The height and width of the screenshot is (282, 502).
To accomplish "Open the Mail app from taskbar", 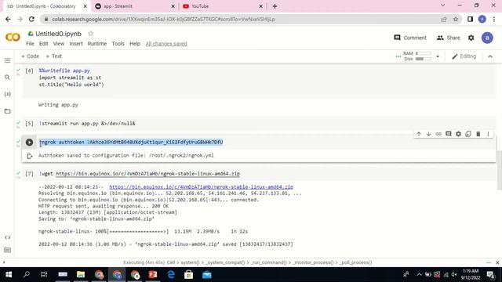I will (207, 275).
